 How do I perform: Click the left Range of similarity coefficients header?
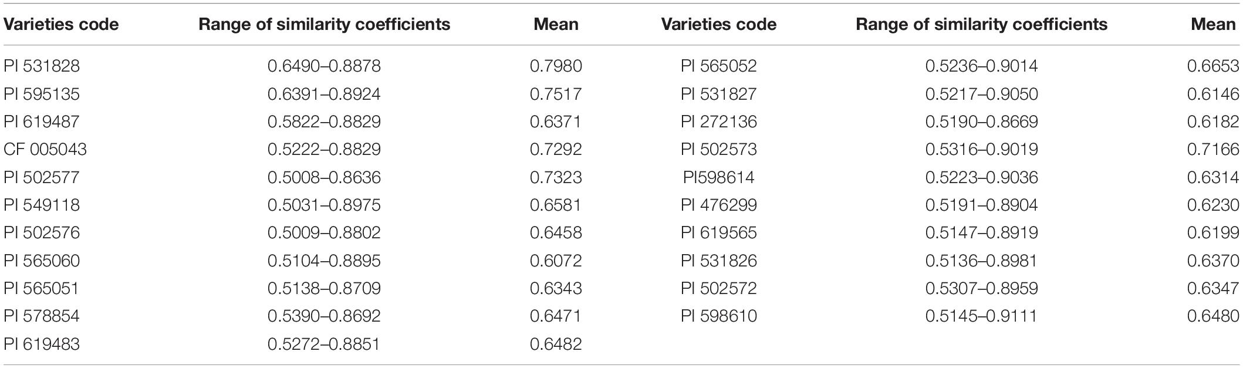coord(325,24)
